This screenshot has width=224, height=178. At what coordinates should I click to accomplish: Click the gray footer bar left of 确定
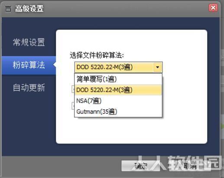(x=61, y=166)
